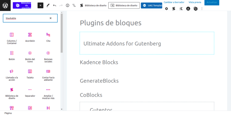Open the settings gear sidebar

click(166, 9)
